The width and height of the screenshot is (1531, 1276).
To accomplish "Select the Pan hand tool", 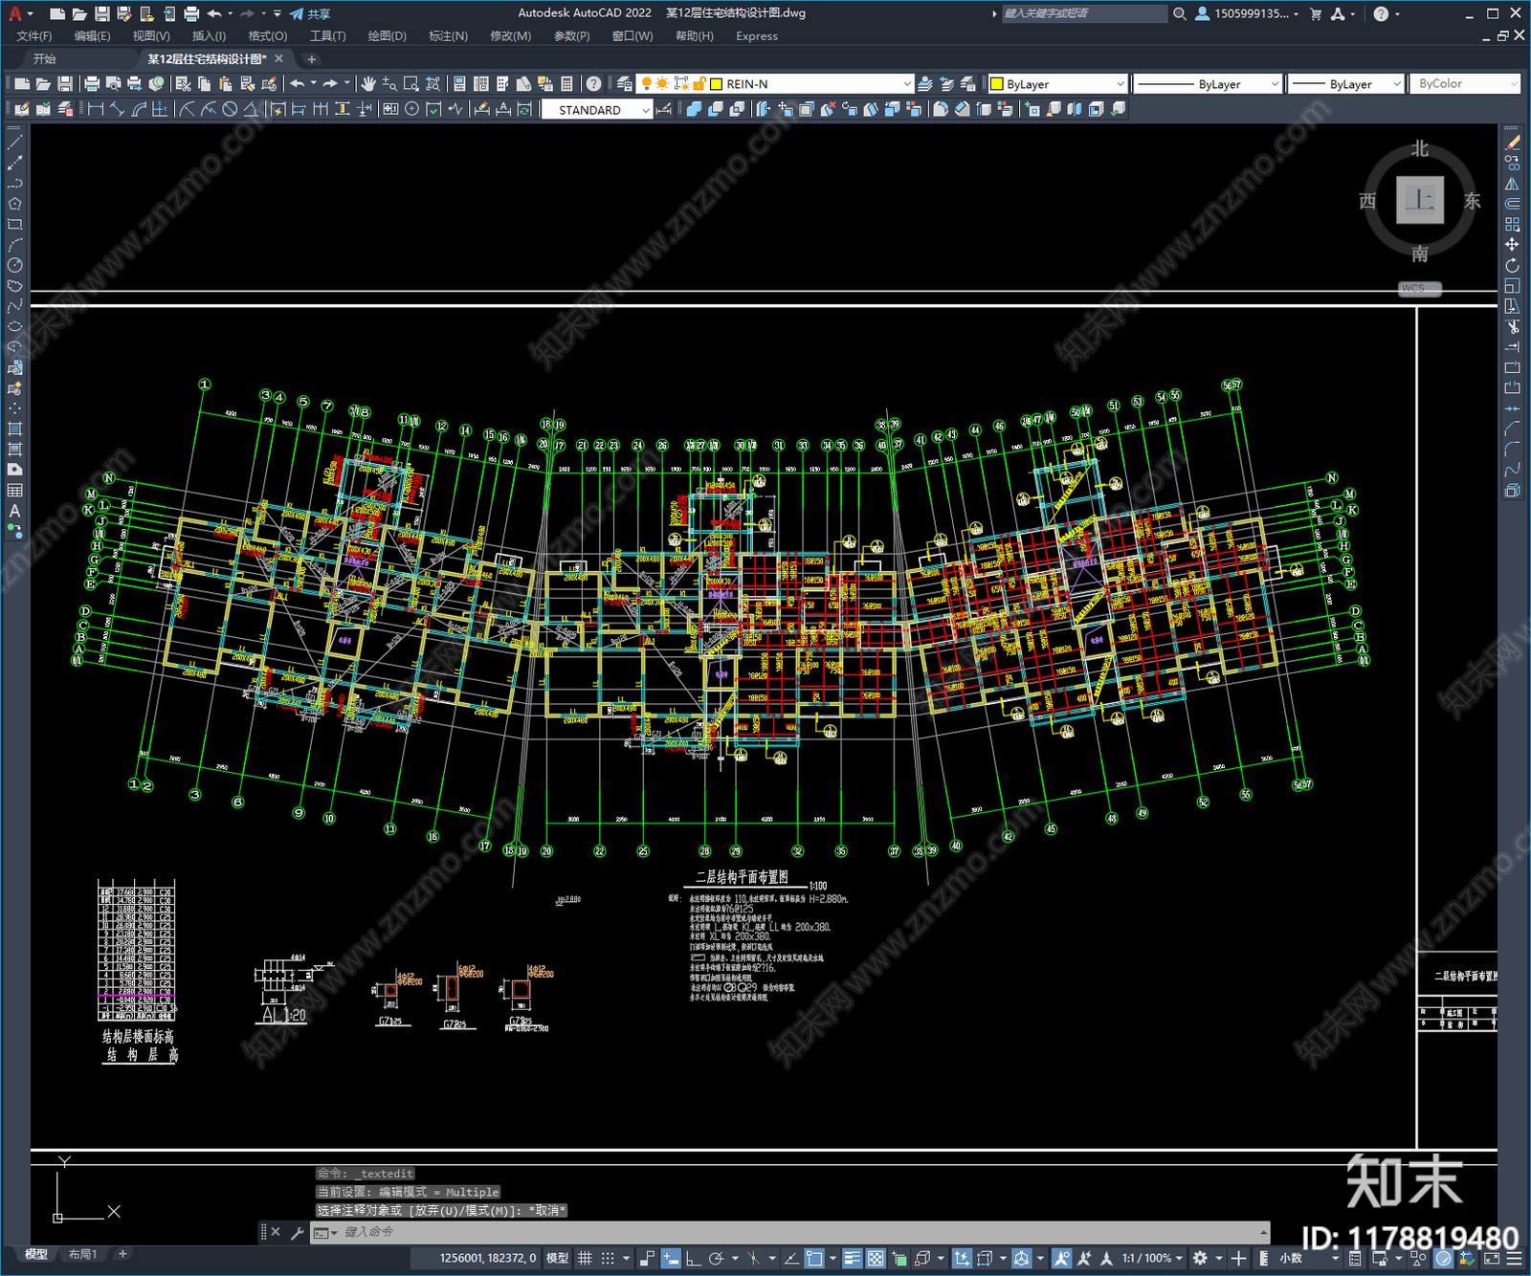I will click(x=368, y=84).
